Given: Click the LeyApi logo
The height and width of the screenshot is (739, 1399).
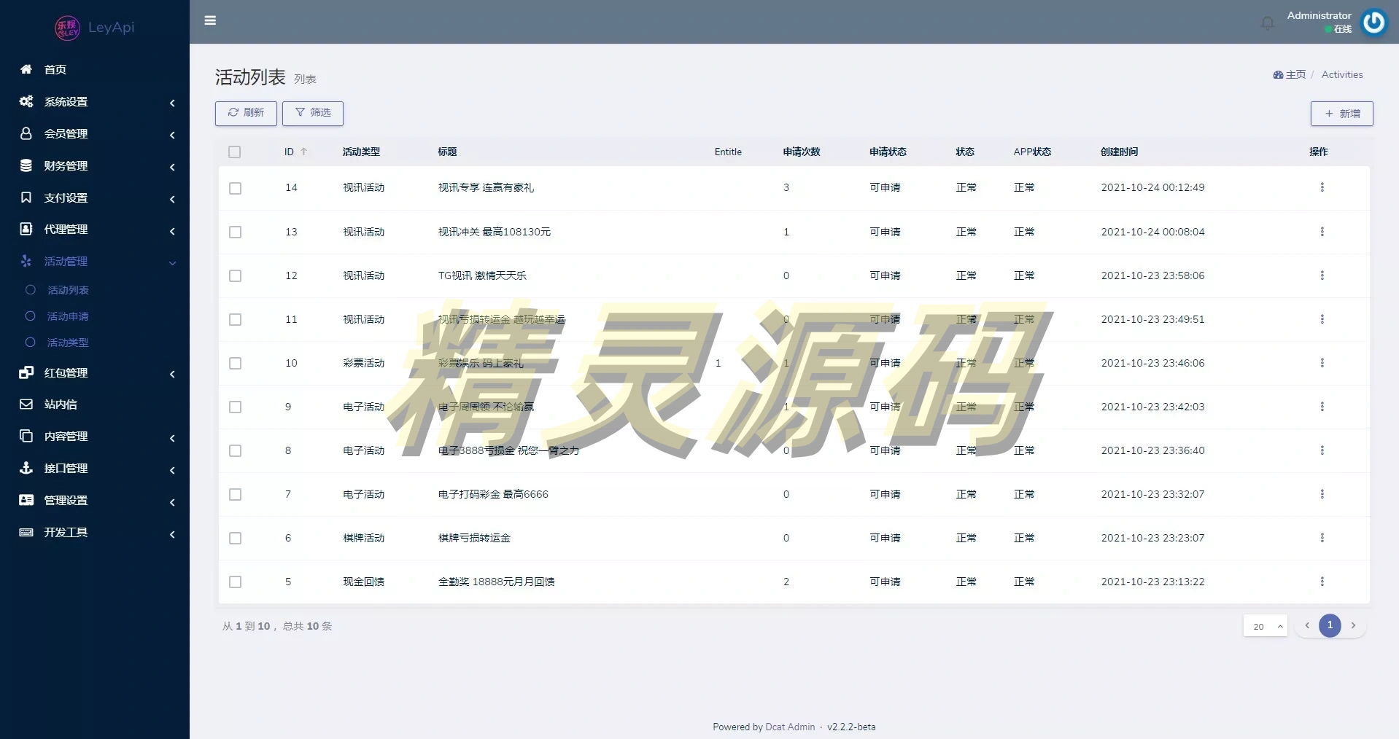Looking at the screenshot, I should (x=95, y=28).
